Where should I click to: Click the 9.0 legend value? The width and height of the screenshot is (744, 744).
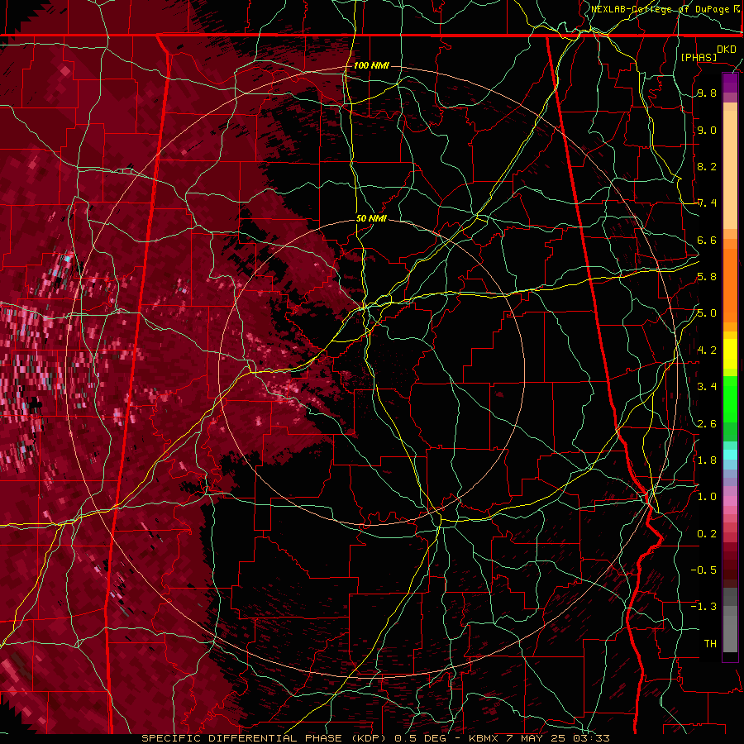pyautogui.click(x=707, y=130)
